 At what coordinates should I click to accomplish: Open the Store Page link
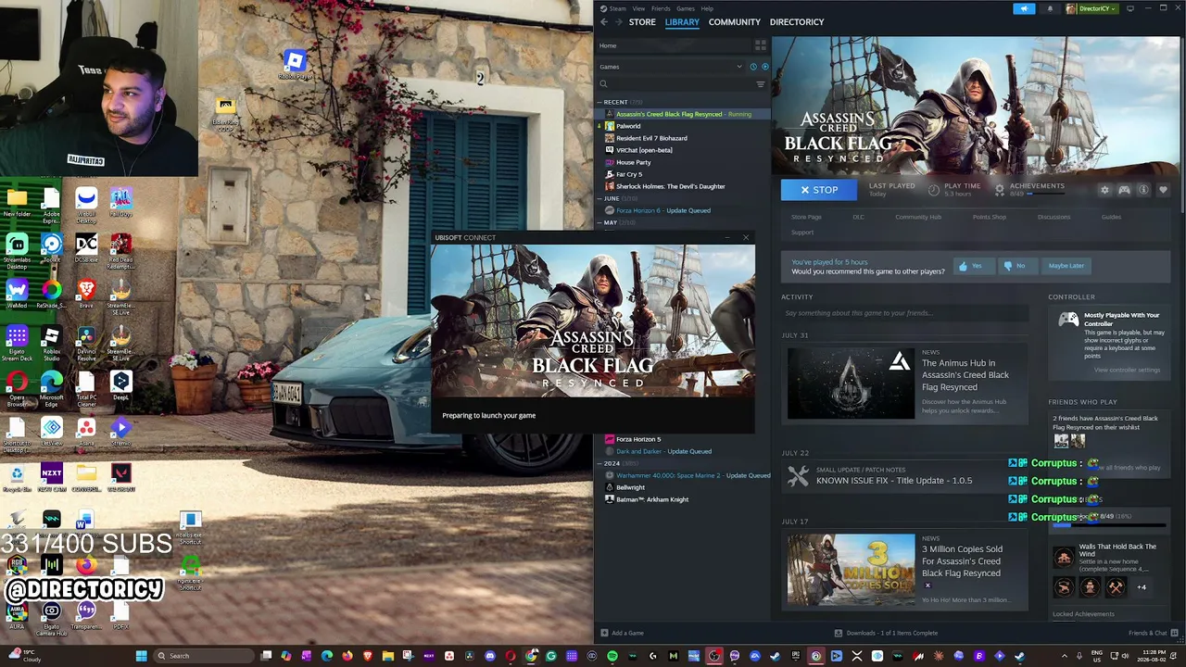(x=806, y=217)
